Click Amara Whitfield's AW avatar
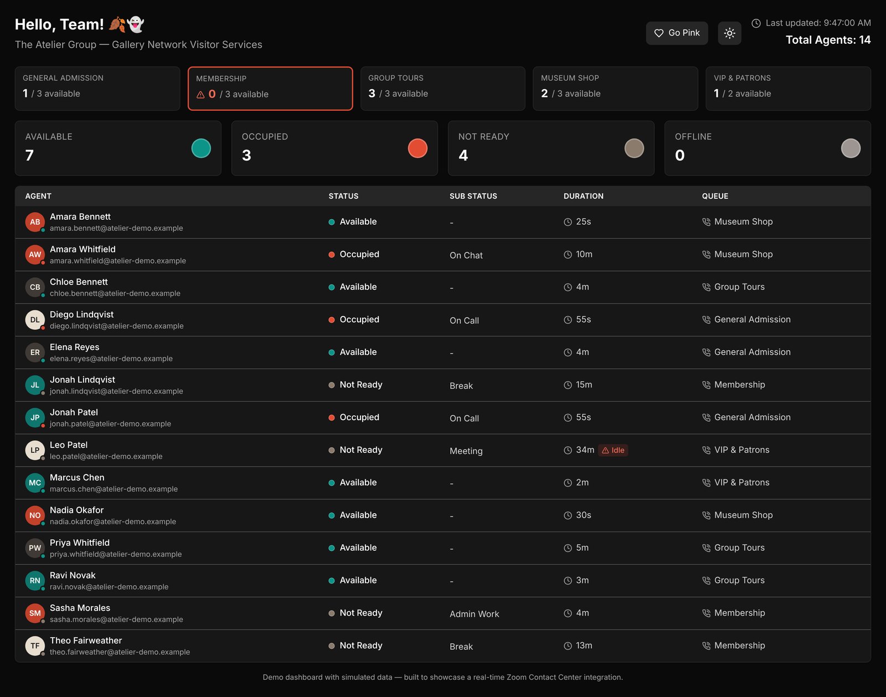 (35, 255)
